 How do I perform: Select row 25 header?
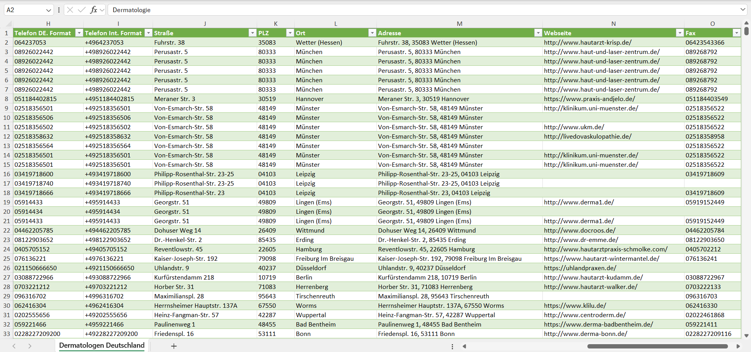[6, 258]
